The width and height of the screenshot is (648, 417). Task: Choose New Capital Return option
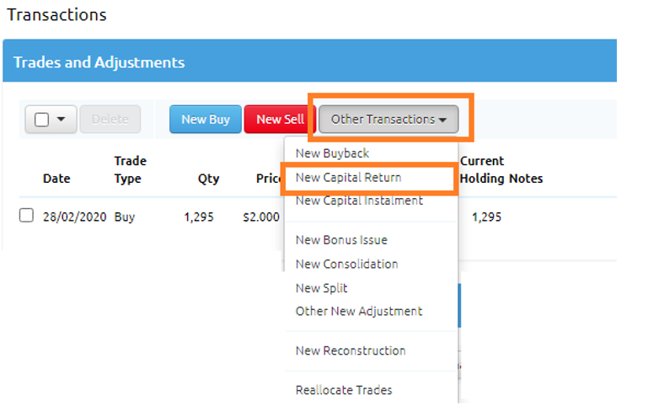pos(348,178)
